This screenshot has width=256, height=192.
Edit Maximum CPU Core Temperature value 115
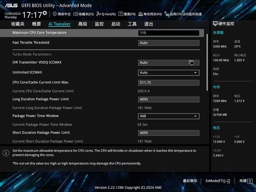(x=169, y=33)
